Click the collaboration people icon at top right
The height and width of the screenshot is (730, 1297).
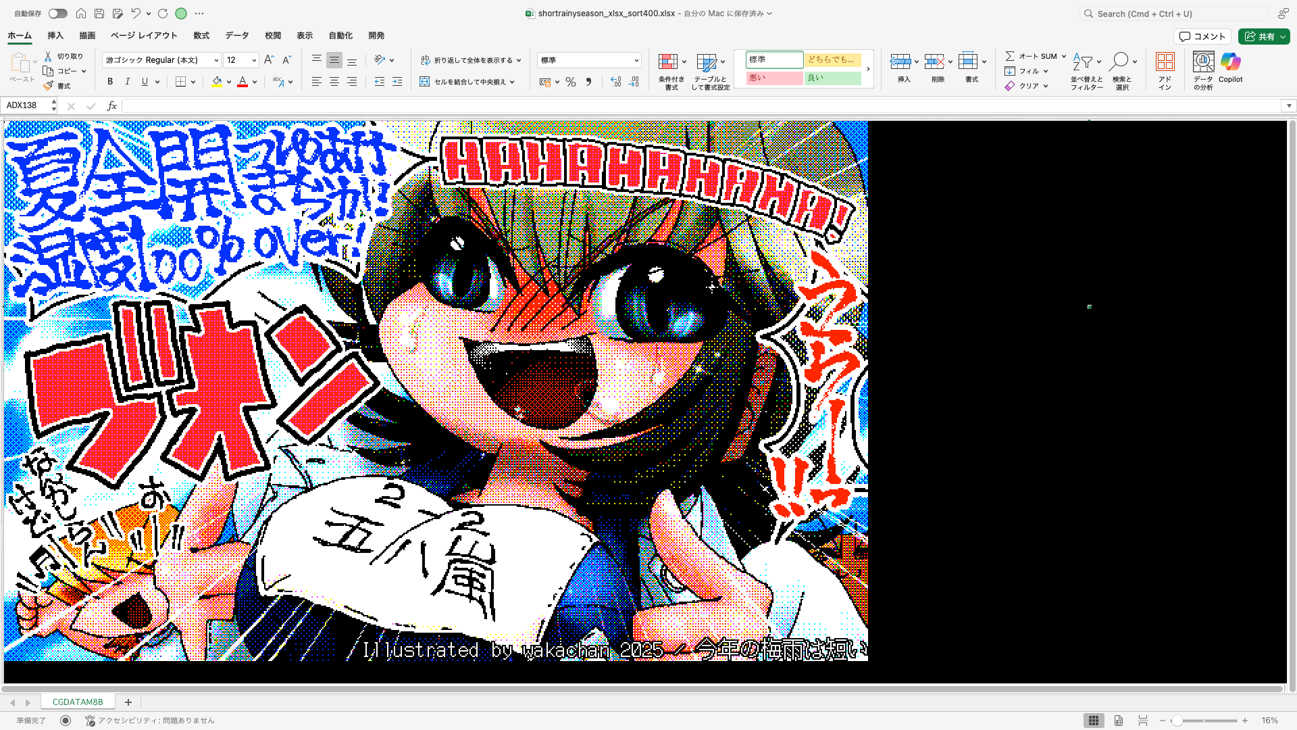1283,14
